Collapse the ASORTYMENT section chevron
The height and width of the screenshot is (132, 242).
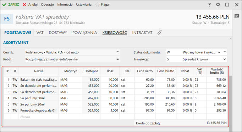coord(231,39)
